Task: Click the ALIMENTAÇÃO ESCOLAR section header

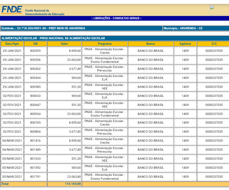Action: 53,38
